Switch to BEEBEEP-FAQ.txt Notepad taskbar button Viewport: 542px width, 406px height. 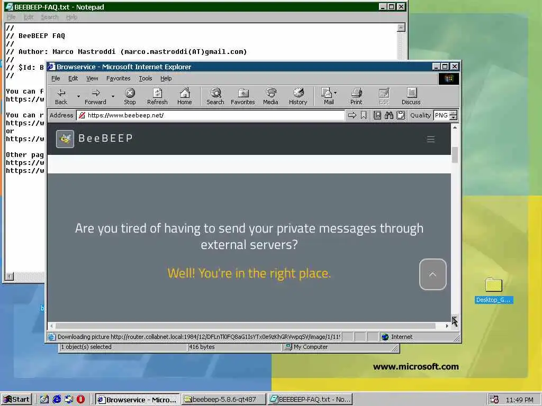click(x=310, y=400)
